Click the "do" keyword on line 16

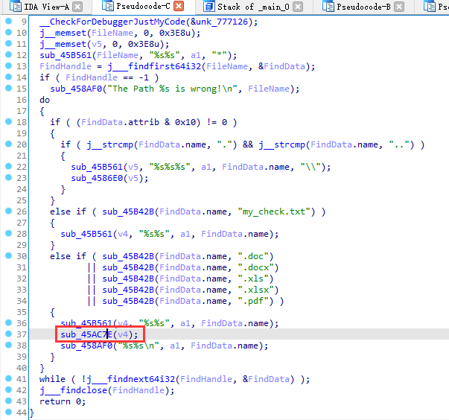pyautogui.click(x=45, y=100)
